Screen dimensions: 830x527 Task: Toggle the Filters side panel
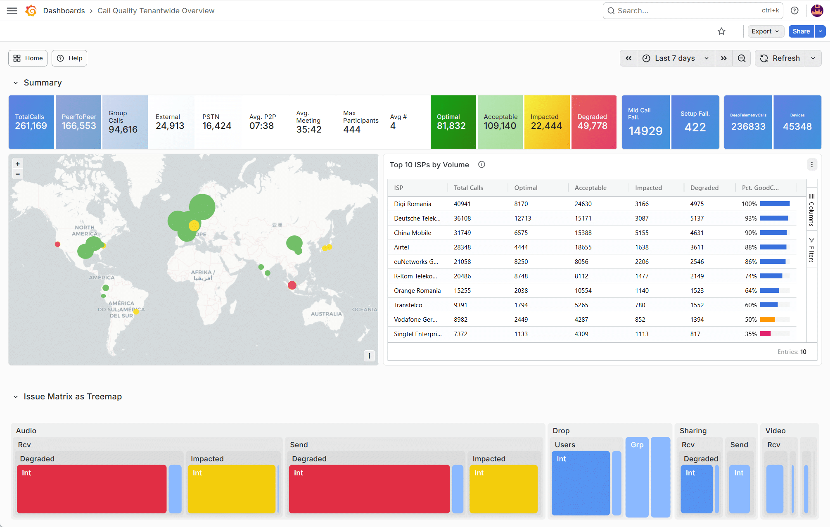tap(811, 250)
